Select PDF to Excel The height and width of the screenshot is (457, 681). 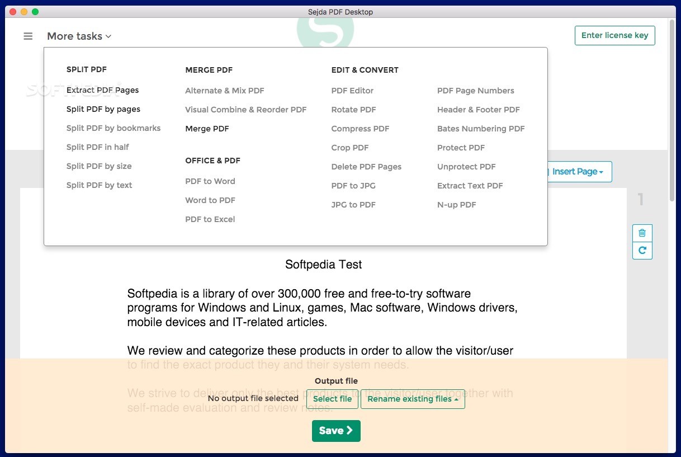210,219
